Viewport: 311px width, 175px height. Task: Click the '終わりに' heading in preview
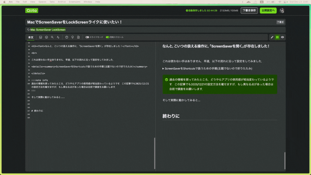pos(171,116)
